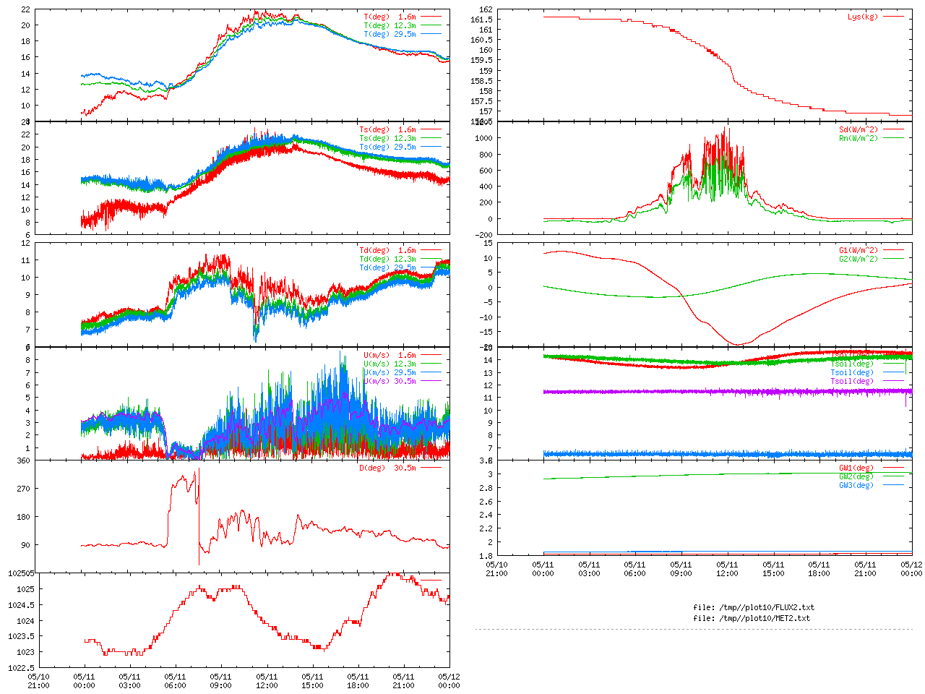
Task: Click the red line sample beside Lys(kg)
Action: coord(892,17)
